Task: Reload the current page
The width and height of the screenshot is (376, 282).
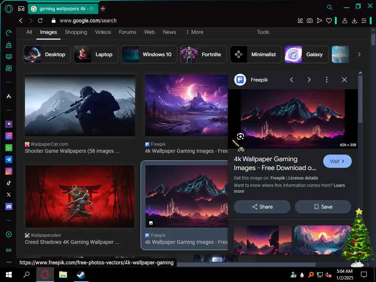Action: pos(40,21)
